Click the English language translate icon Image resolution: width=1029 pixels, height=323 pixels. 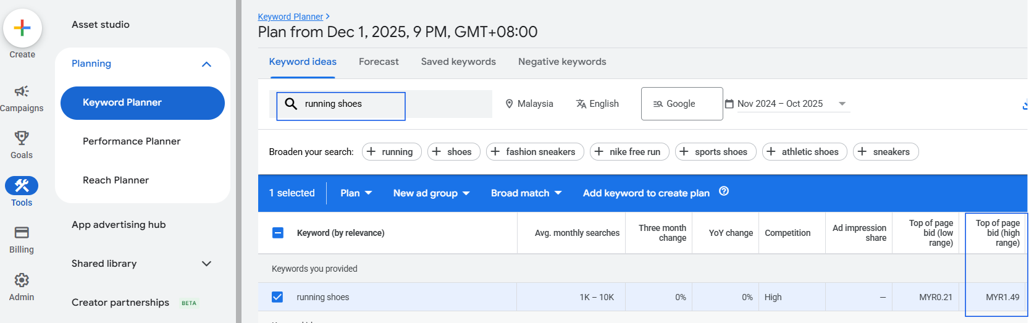pos(581,104)
